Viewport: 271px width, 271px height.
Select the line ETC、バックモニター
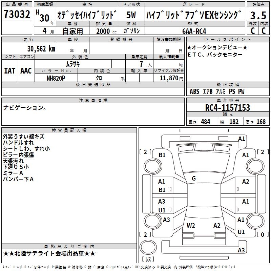(215, 55)
